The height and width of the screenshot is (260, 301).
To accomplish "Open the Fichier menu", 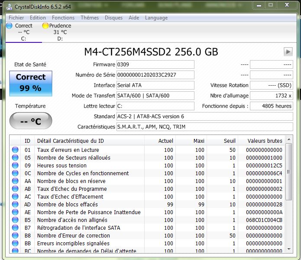I will click(x=16, y=18).
